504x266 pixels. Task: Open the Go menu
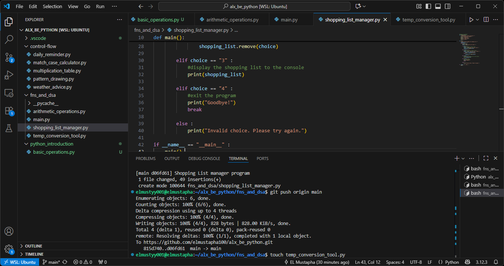coord(87,7)
